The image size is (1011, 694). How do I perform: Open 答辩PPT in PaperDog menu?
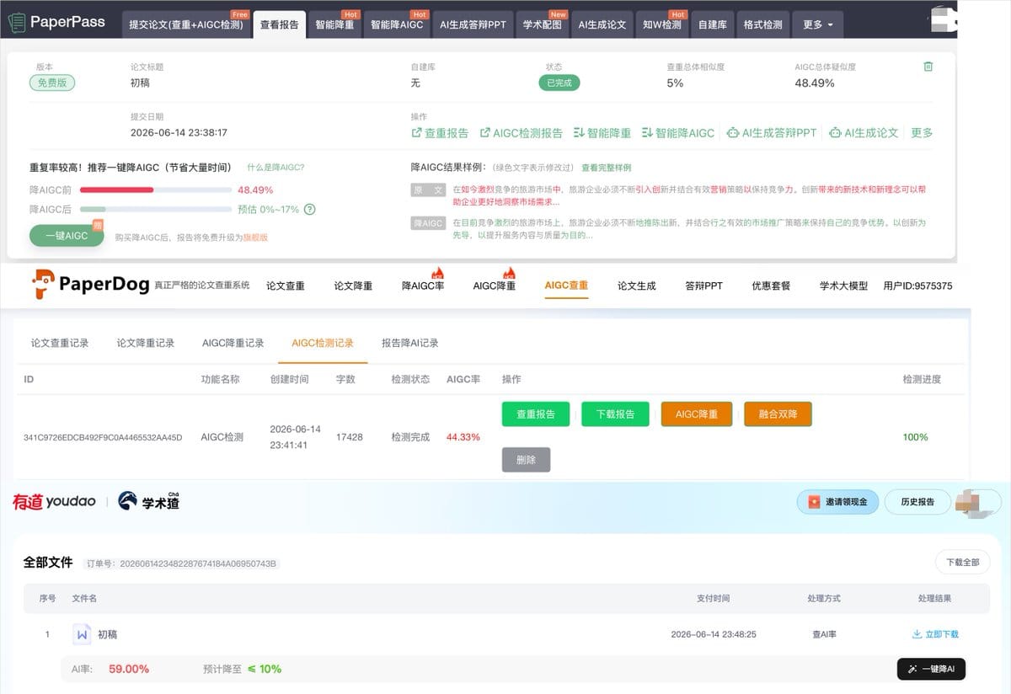pos(703,286)
